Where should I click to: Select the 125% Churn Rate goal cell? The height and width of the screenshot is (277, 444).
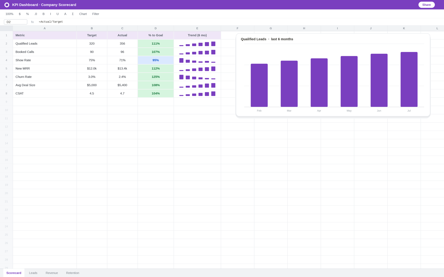(156, 77)
